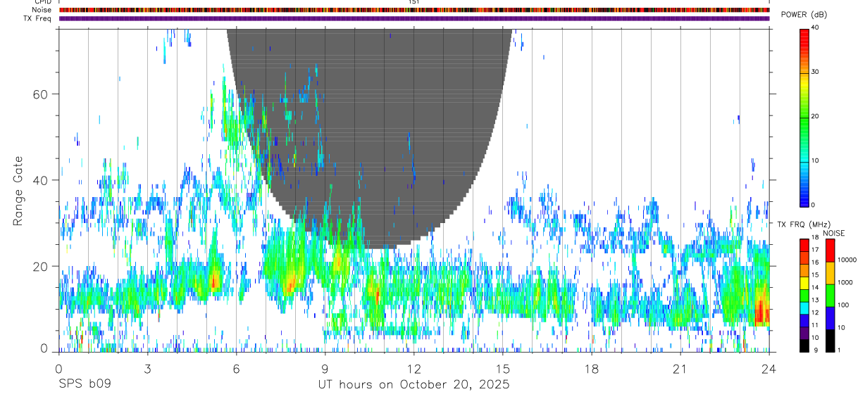The image size is (865, 399).
Task: Click the 'TX Freq' strip label
Action: point(38,18)
